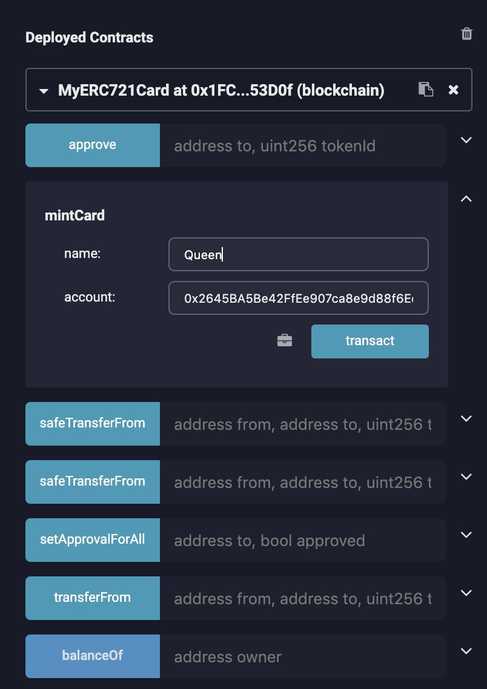Expand the balanceOf function inputs

click(x=466, y=651)
